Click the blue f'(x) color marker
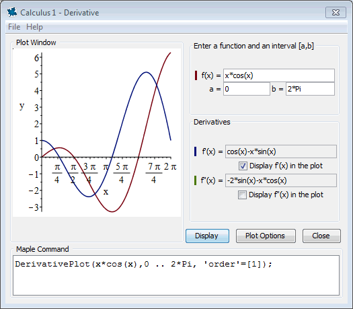Screen dimensions: 353x309 [195, 151]
